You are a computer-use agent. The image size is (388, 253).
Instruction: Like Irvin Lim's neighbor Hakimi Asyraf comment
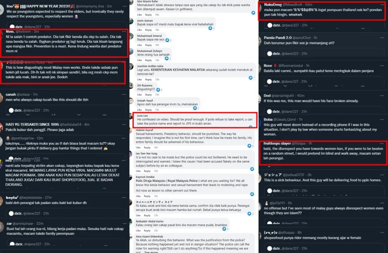point(138,148)
